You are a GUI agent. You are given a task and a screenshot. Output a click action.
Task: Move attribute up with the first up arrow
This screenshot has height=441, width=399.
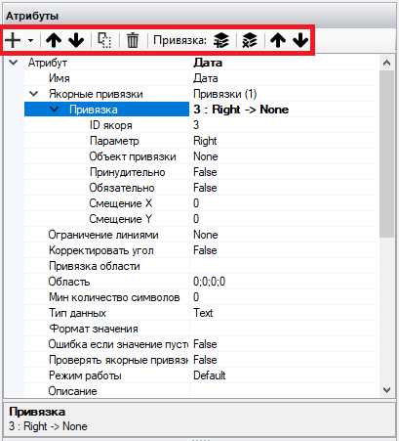click(x=54, y=40)
